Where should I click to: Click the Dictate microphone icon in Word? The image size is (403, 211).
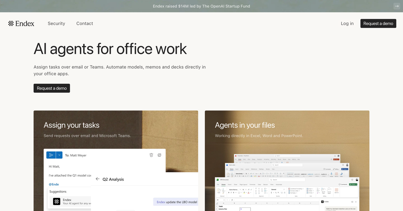[331, 174]
